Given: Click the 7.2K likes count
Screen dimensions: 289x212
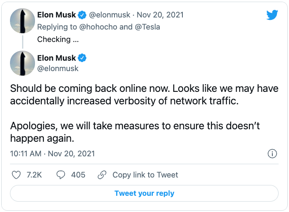Looking at the screenshot, I should 34,175.
